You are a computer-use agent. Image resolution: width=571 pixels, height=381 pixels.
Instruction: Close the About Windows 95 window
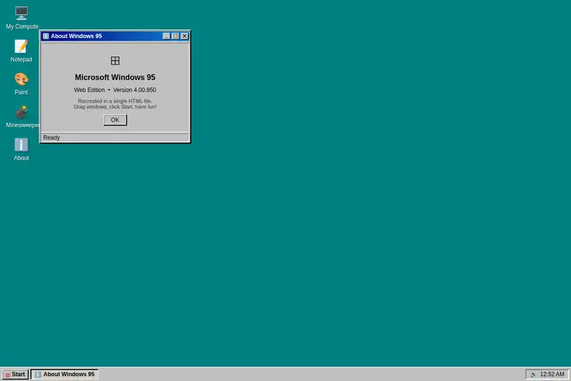(x=185, y=36)
